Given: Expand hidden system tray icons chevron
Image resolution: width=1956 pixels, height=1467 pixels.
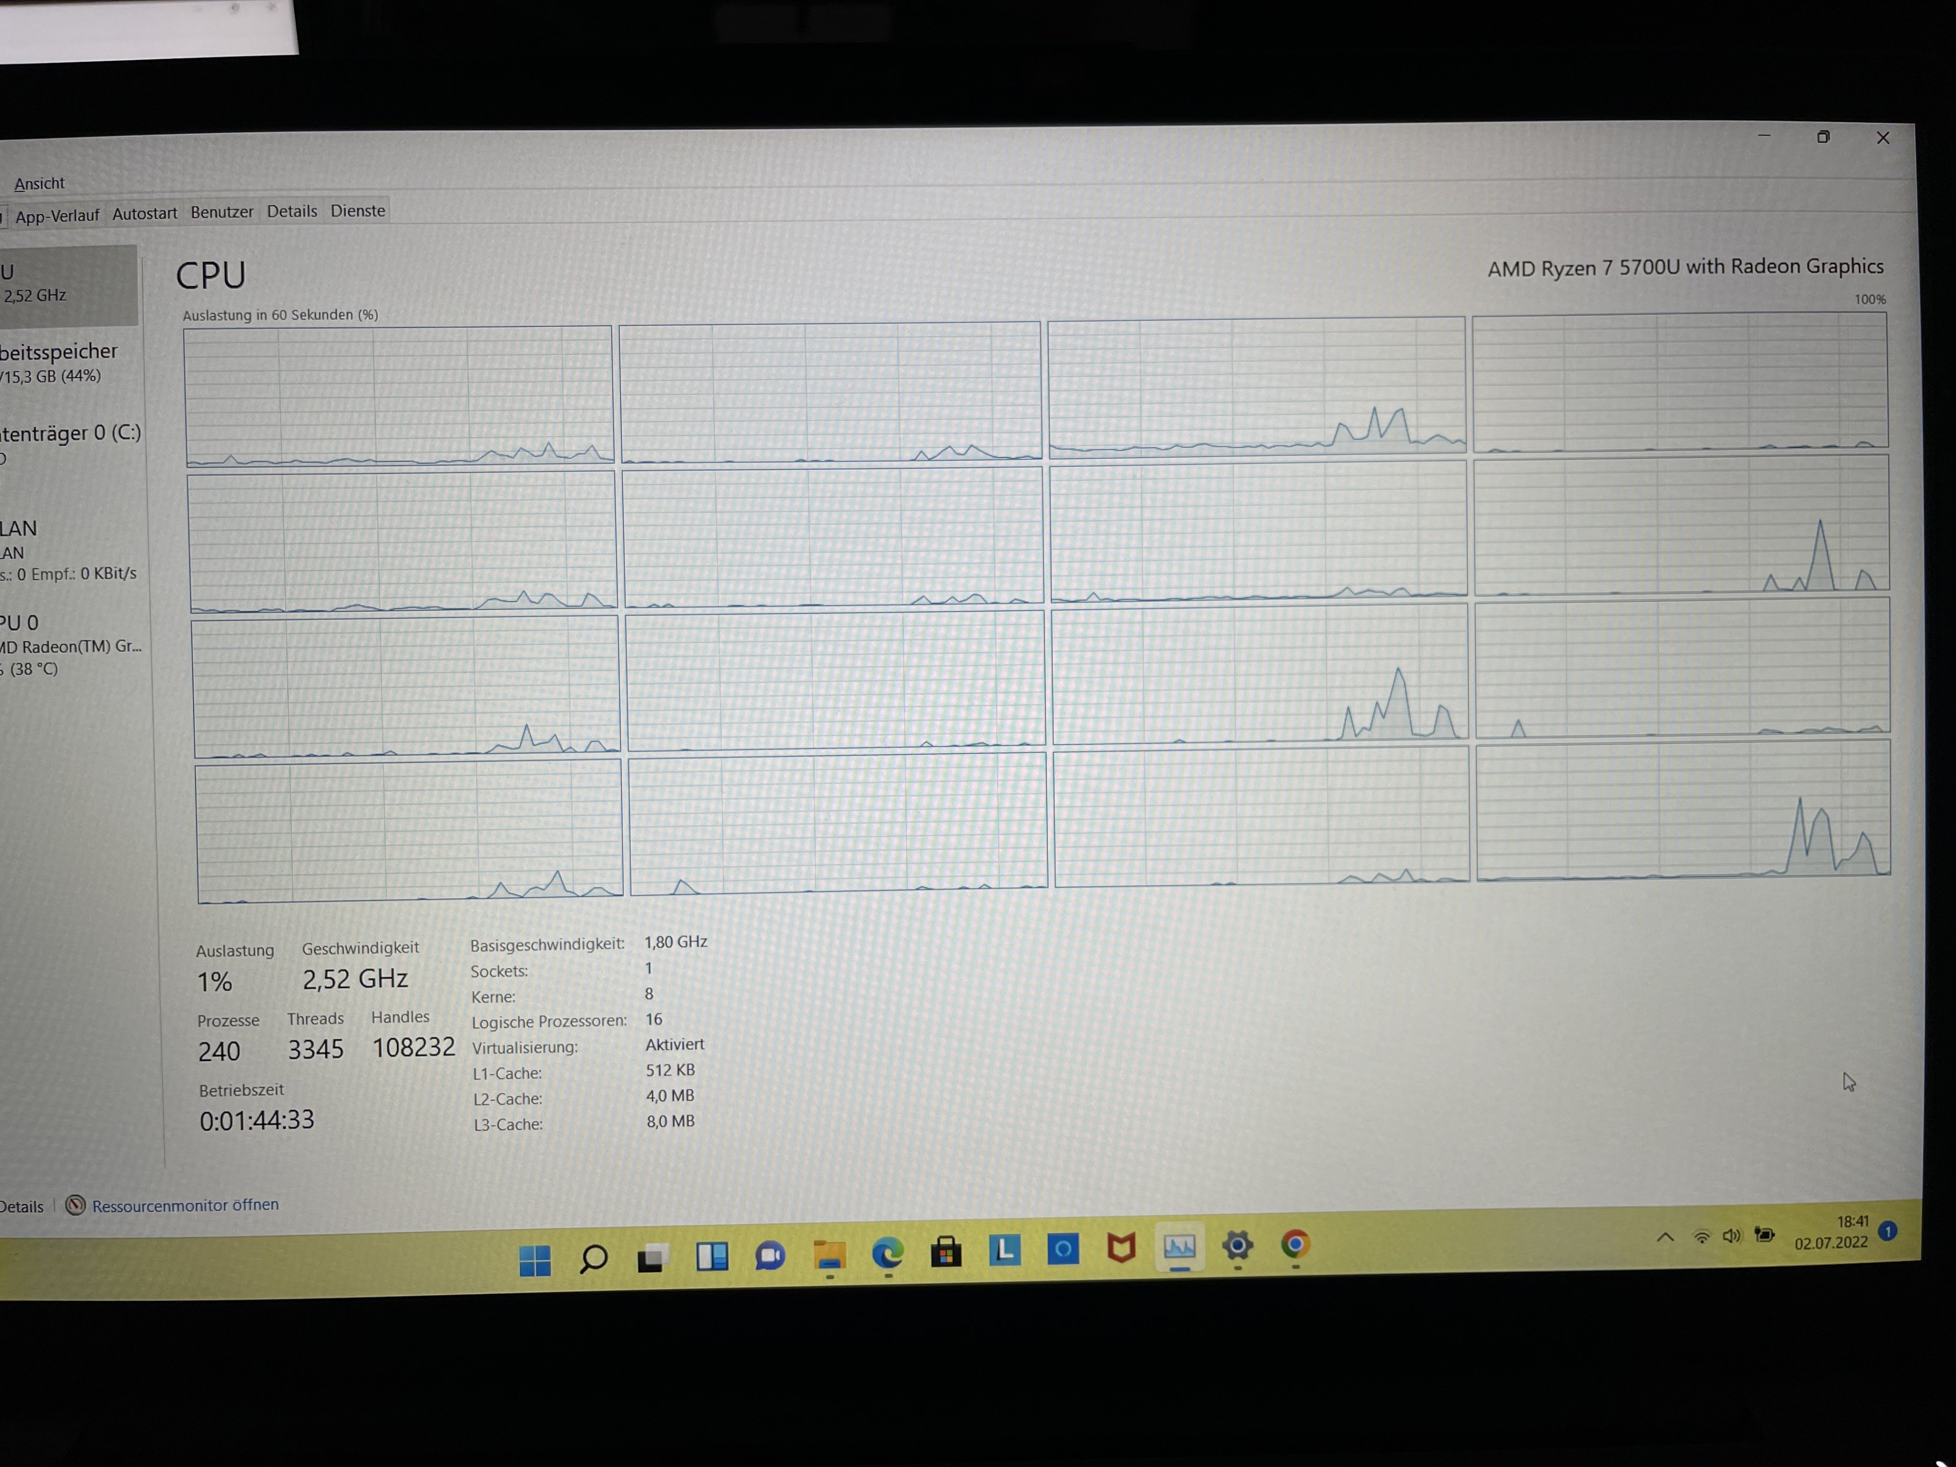Looking at the screenshot, I should (1664, 1237).
